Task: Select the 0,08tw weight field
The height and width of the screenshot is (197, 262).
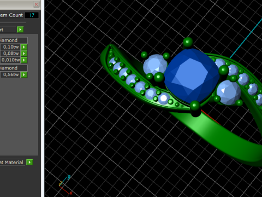Action: click(x=10, y=54)
